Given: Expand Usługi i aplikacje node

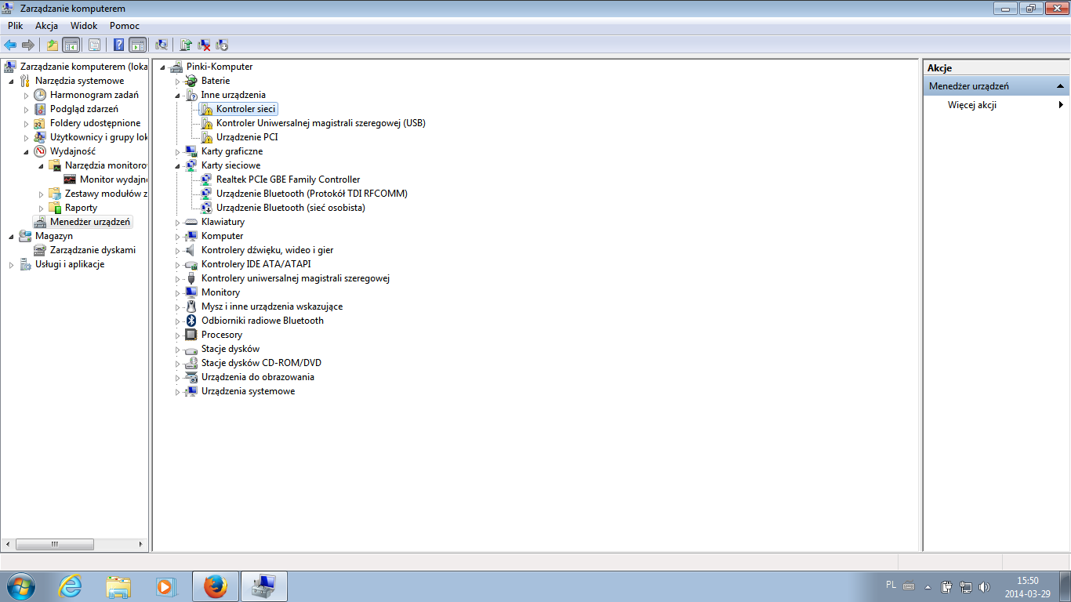Looking at the screenshot, I should click(11, 265).
